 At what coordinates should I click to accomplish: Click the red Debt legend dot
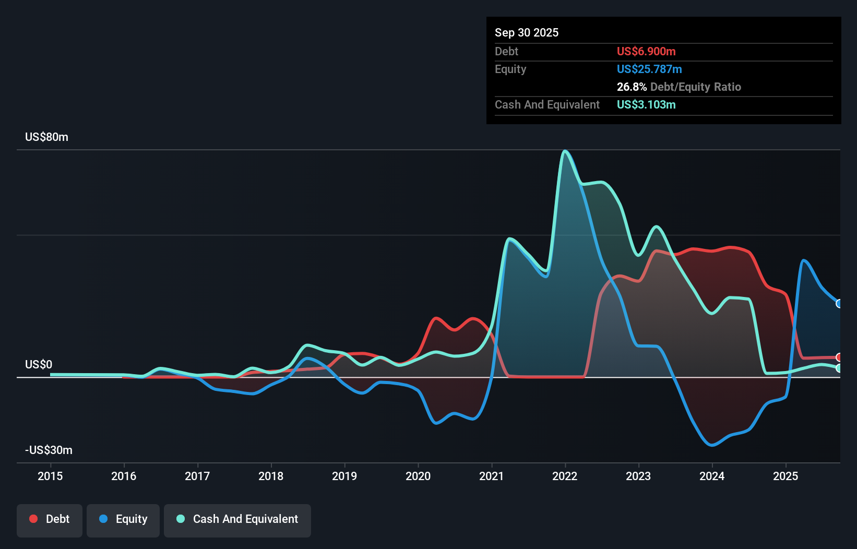coord(33,519)
